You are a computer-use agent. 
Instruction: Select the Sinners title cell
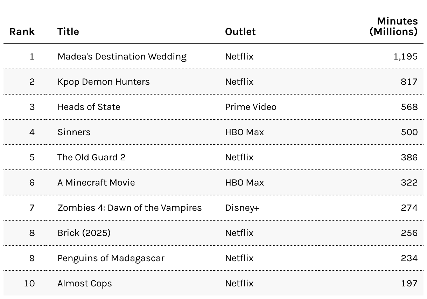click(x=74, y=132)
